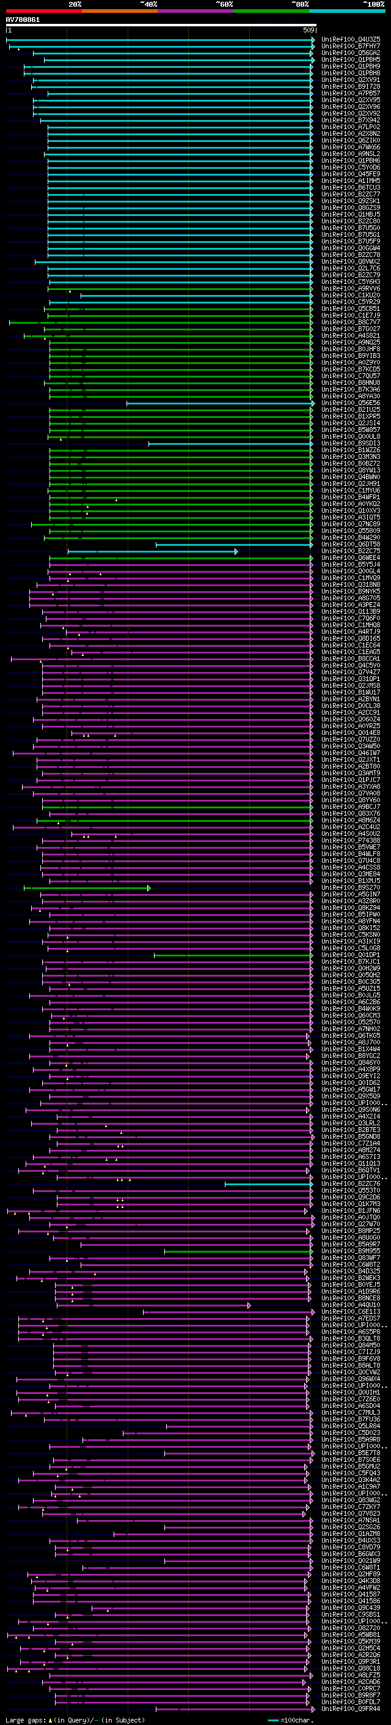The height and width of the screenshot is (1725, 391).
Task: Select the UniRef100_A7PB57 label
Action: 351,93
